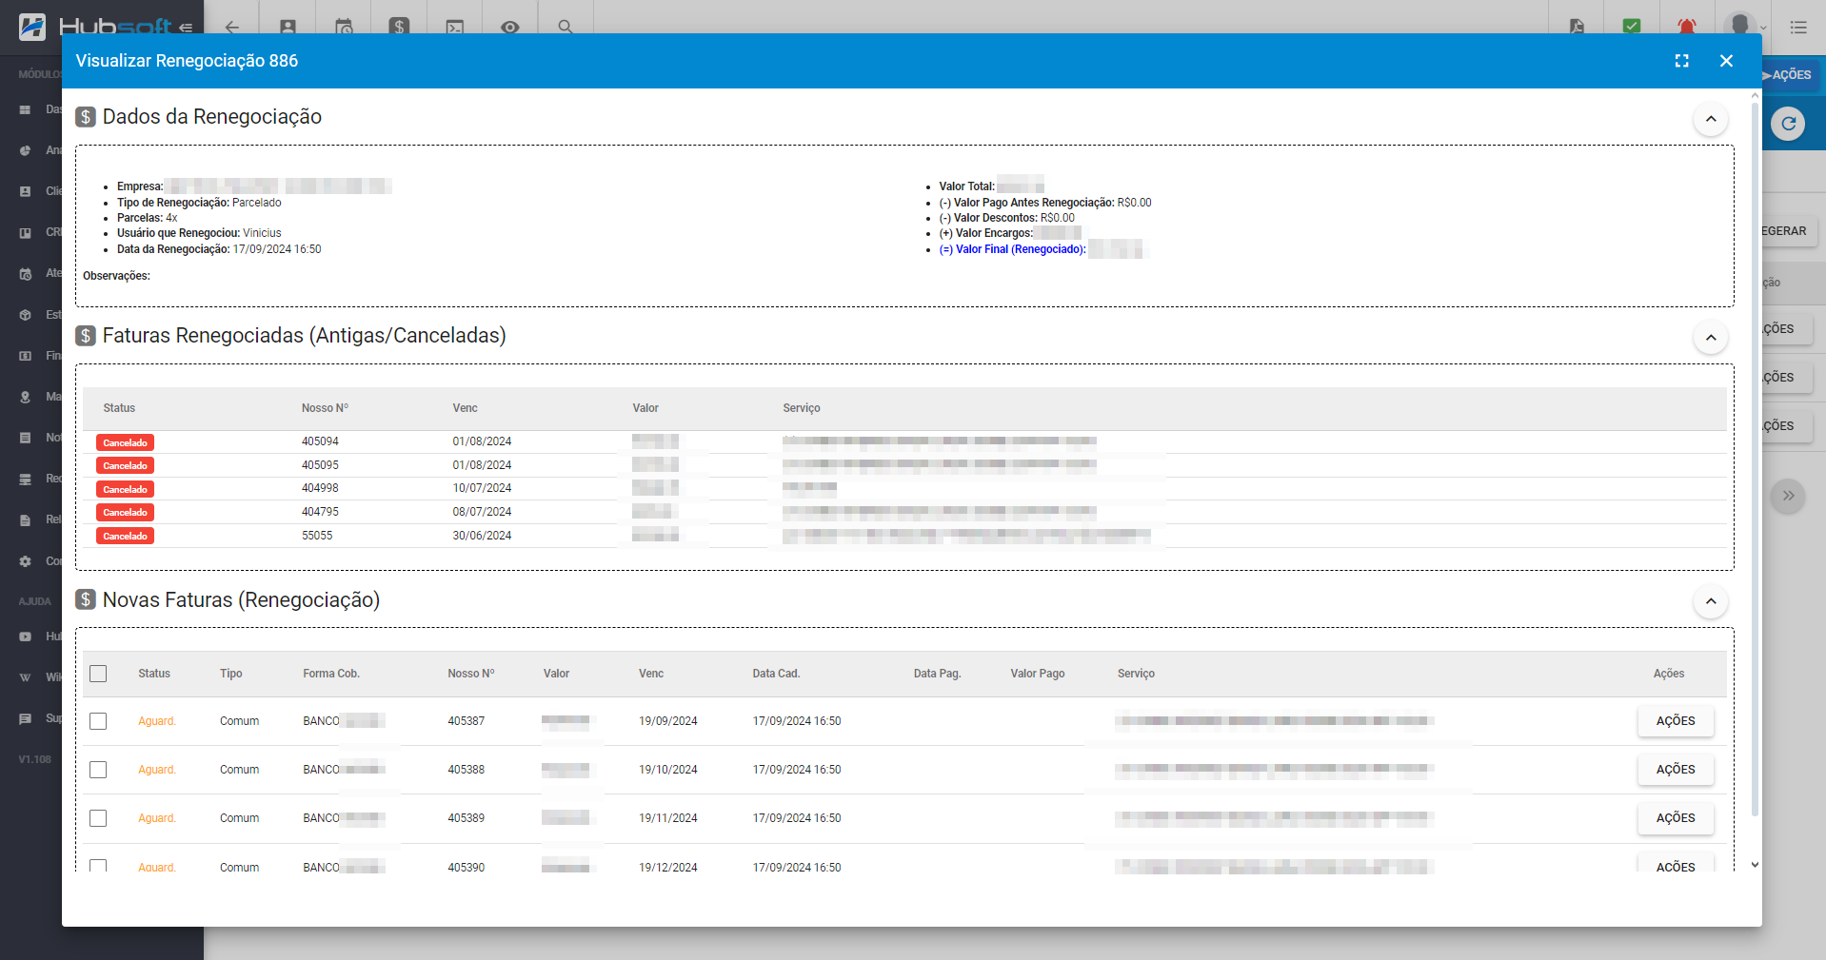Image resolution: width=1826 pixels, height=960 pixels.
Task: Open the red alarm bell notifications
Action: click(1686, 27)
